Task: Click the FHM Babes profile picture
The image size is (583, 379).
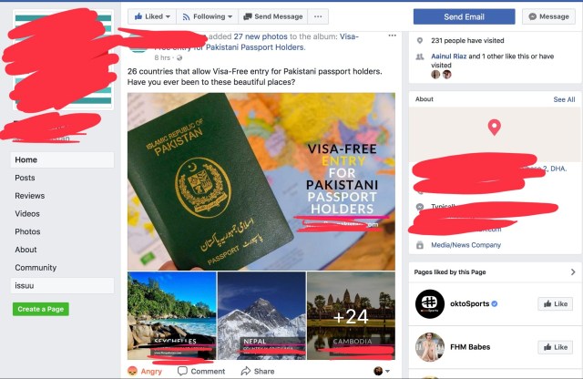Action: [x=429, y=347]
